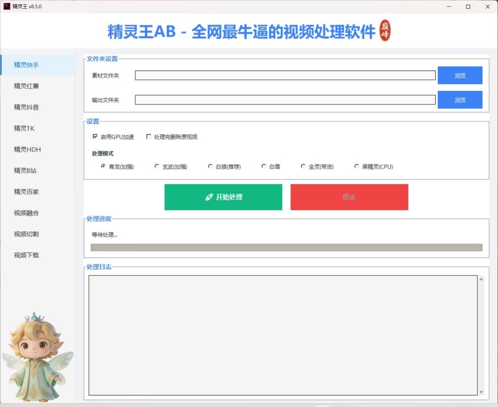Close the 精灵王 window

[x=488, y=6]
